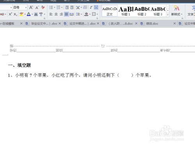
Task: Decrease the font size with A- icon
Action: coord(37,8)
